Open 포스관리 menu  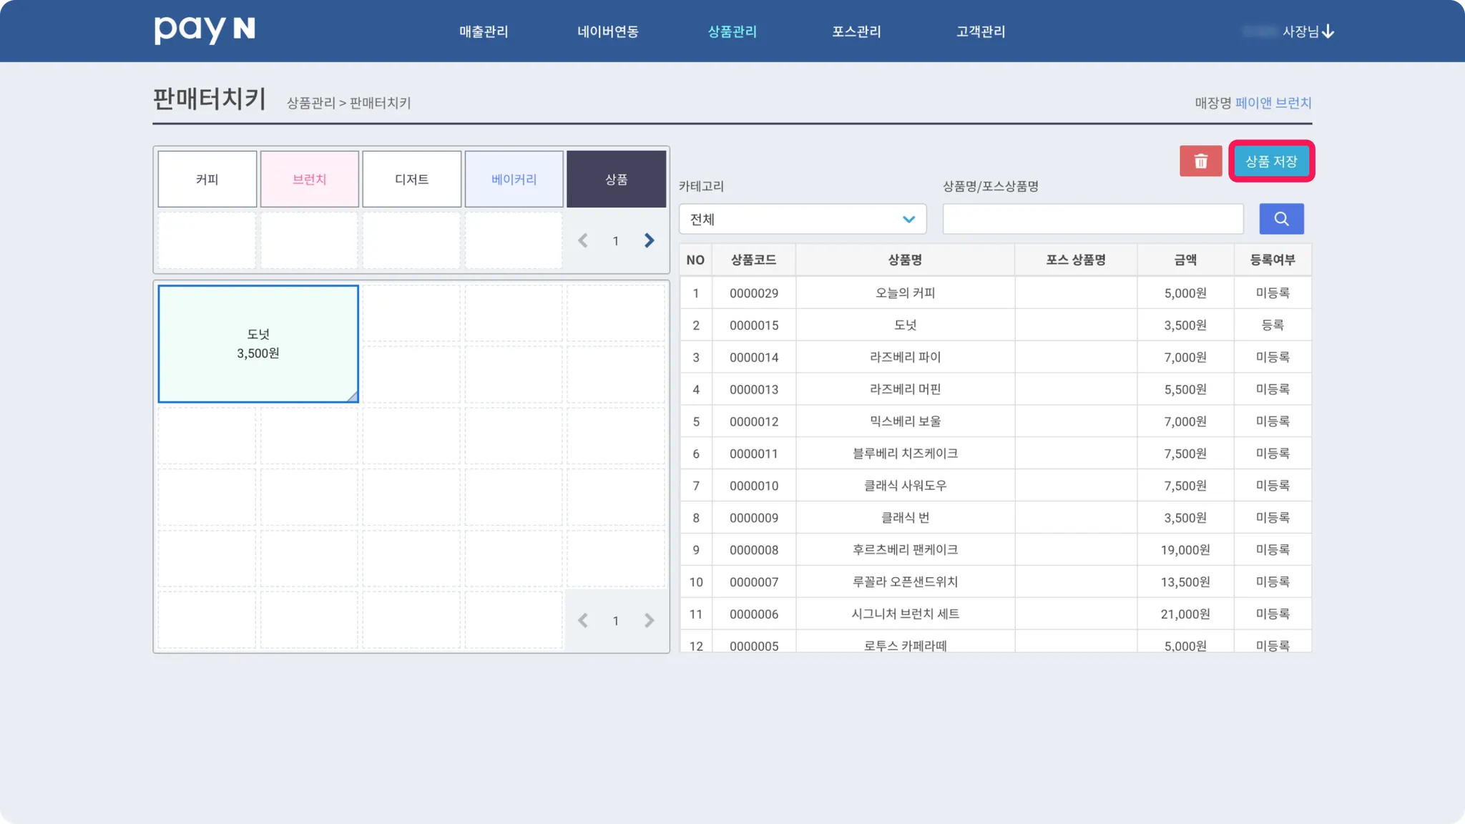pyautogui.click(x=856, y=31)
